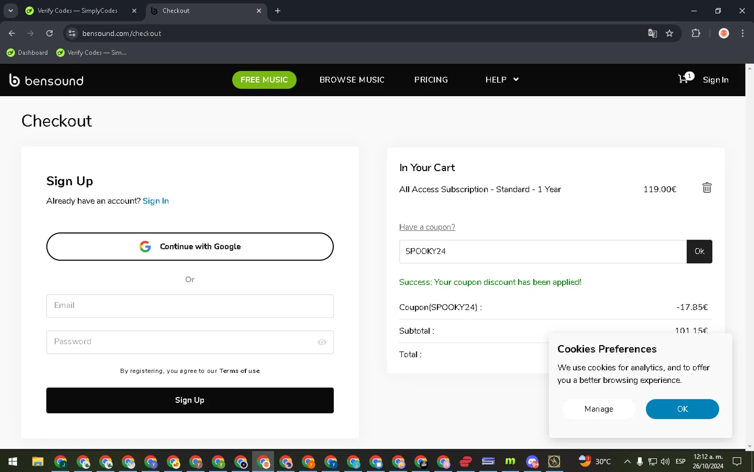Expand the HELP dropdown menu
The width and height of the screenshot is (754, 472).
coord(502,80)
